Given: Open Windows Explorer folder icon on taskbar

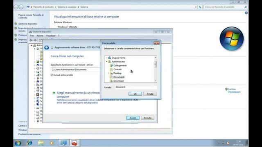Looking at the screenshot, I should 41,143.
